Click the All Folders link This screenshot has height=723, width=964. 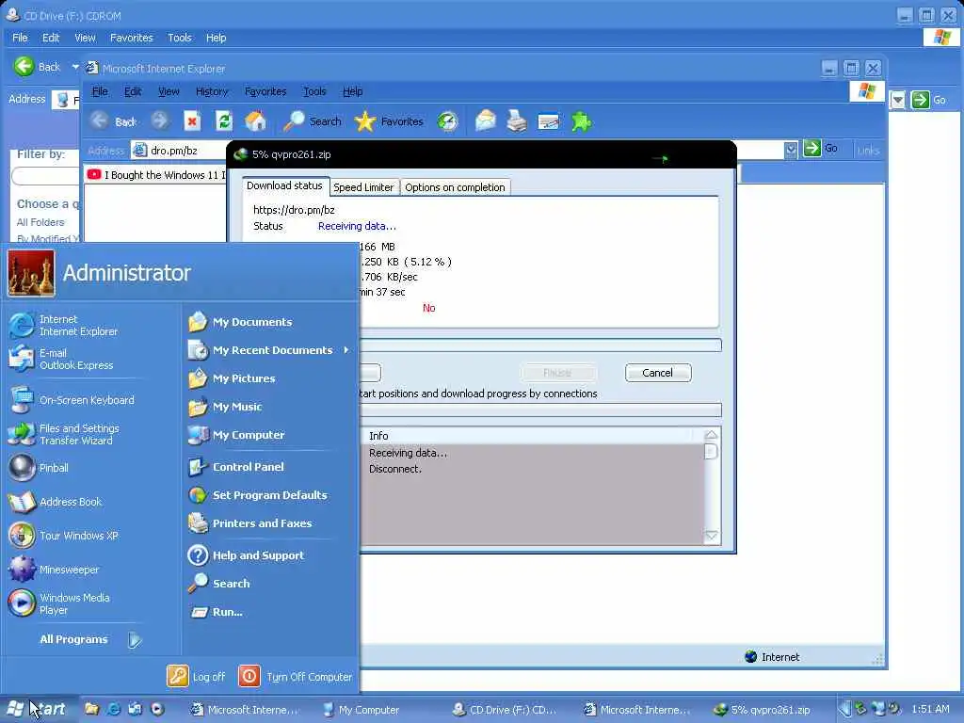(40, 222)
